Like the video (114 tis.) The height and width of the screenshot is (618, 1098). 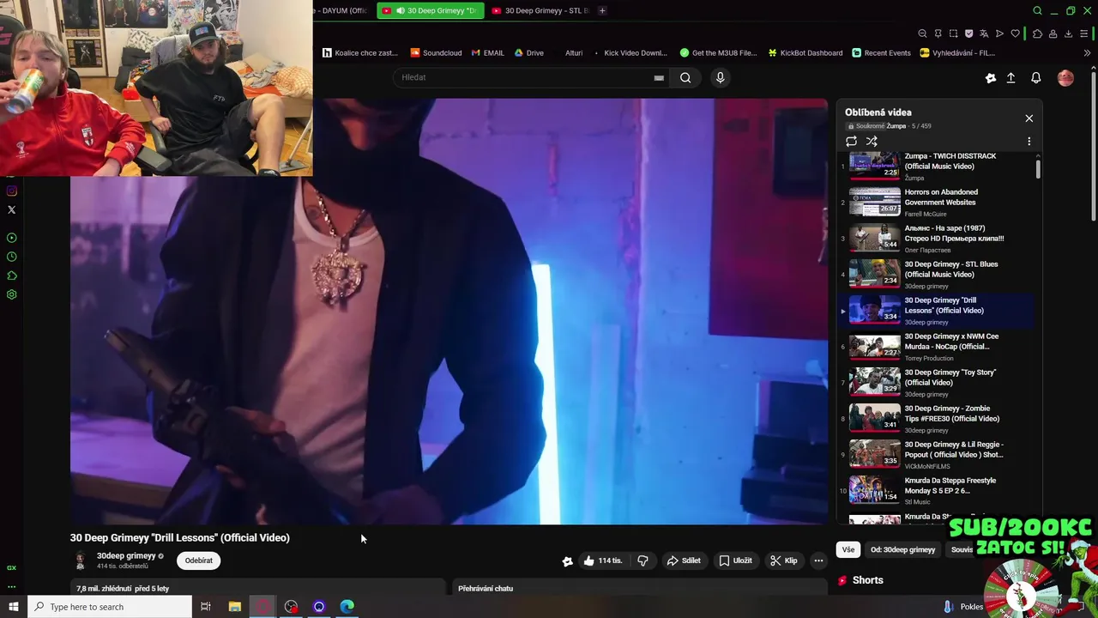click(x=602, y=560)
